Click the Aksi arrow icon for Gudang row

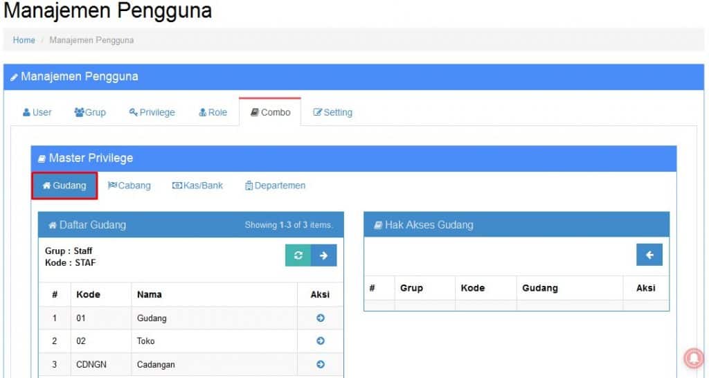click(320, 318)
